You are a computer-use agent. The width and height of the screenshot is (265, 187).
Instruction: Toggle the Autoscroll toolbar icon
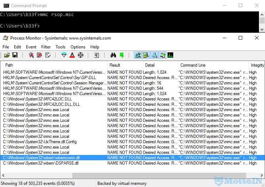[39, 55]
